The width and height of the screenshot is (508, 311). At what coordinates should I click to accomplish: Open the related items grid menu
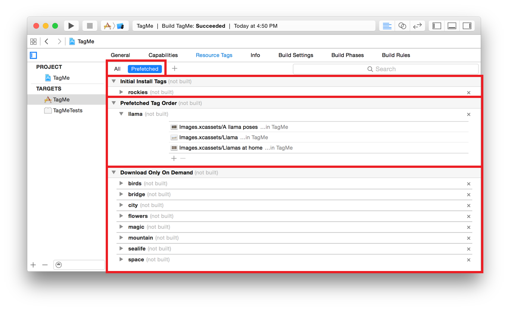pos(33,41)
